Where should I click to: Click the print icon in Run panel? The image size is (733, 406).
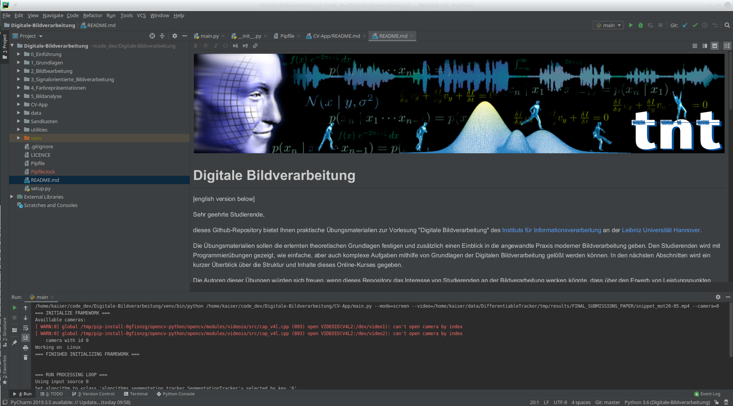click(26, 348)
